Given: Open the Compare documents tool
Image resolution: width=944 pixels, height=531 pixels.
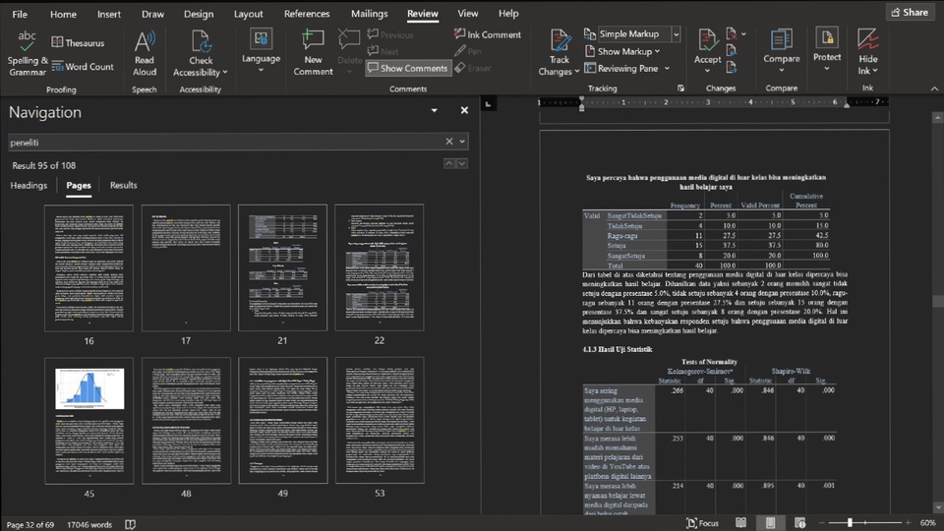Looking at the screenshot, I should pos(782,51).
